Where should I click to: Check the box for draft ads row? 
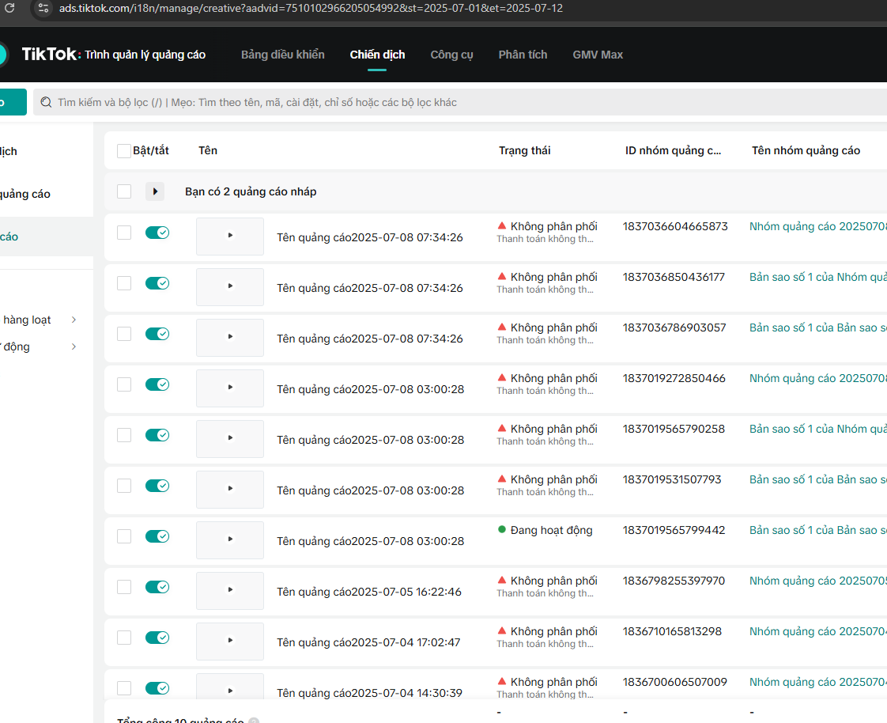[x=124, y=191]
